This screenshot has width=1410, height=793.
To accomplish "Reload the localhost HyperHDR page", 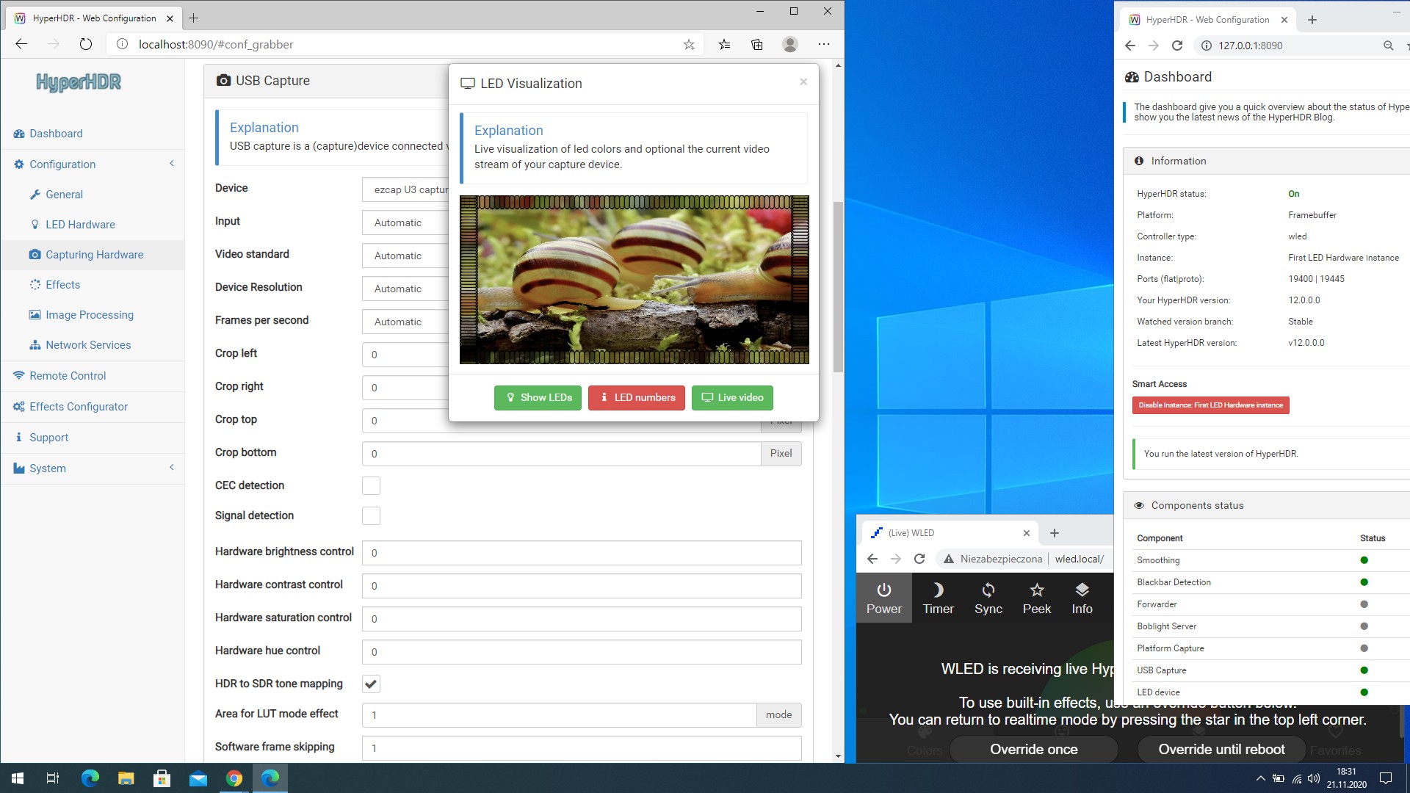I will point(86,45).
